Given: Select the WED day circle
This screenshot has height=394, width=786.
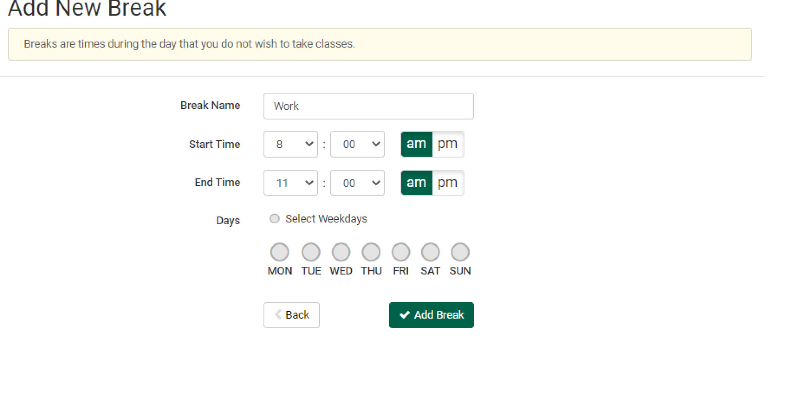Looking at the screenshot, I should pos(341,252).
